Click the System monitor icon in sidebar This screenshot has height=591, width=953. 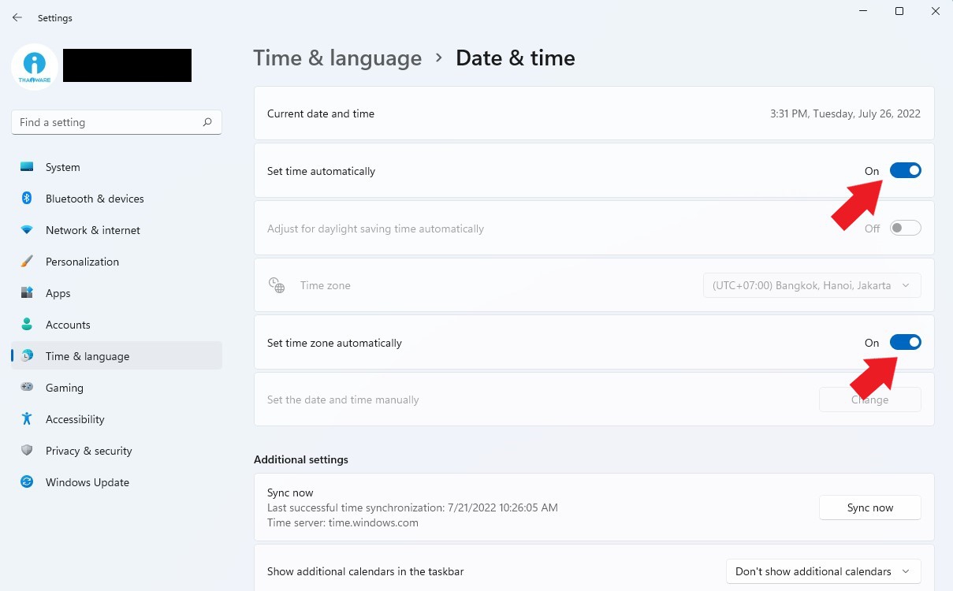pyautogui.click(x=27, y=167)
